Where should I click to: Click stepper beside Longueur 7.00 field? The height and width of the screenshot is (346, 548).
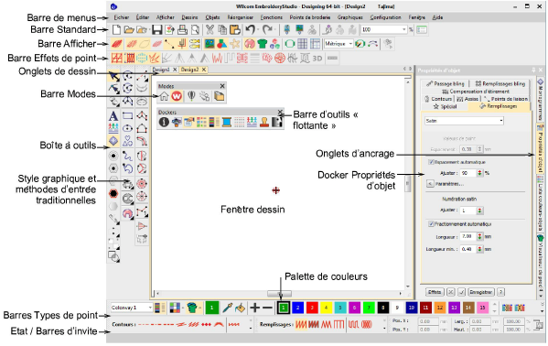tap(479, 237)
